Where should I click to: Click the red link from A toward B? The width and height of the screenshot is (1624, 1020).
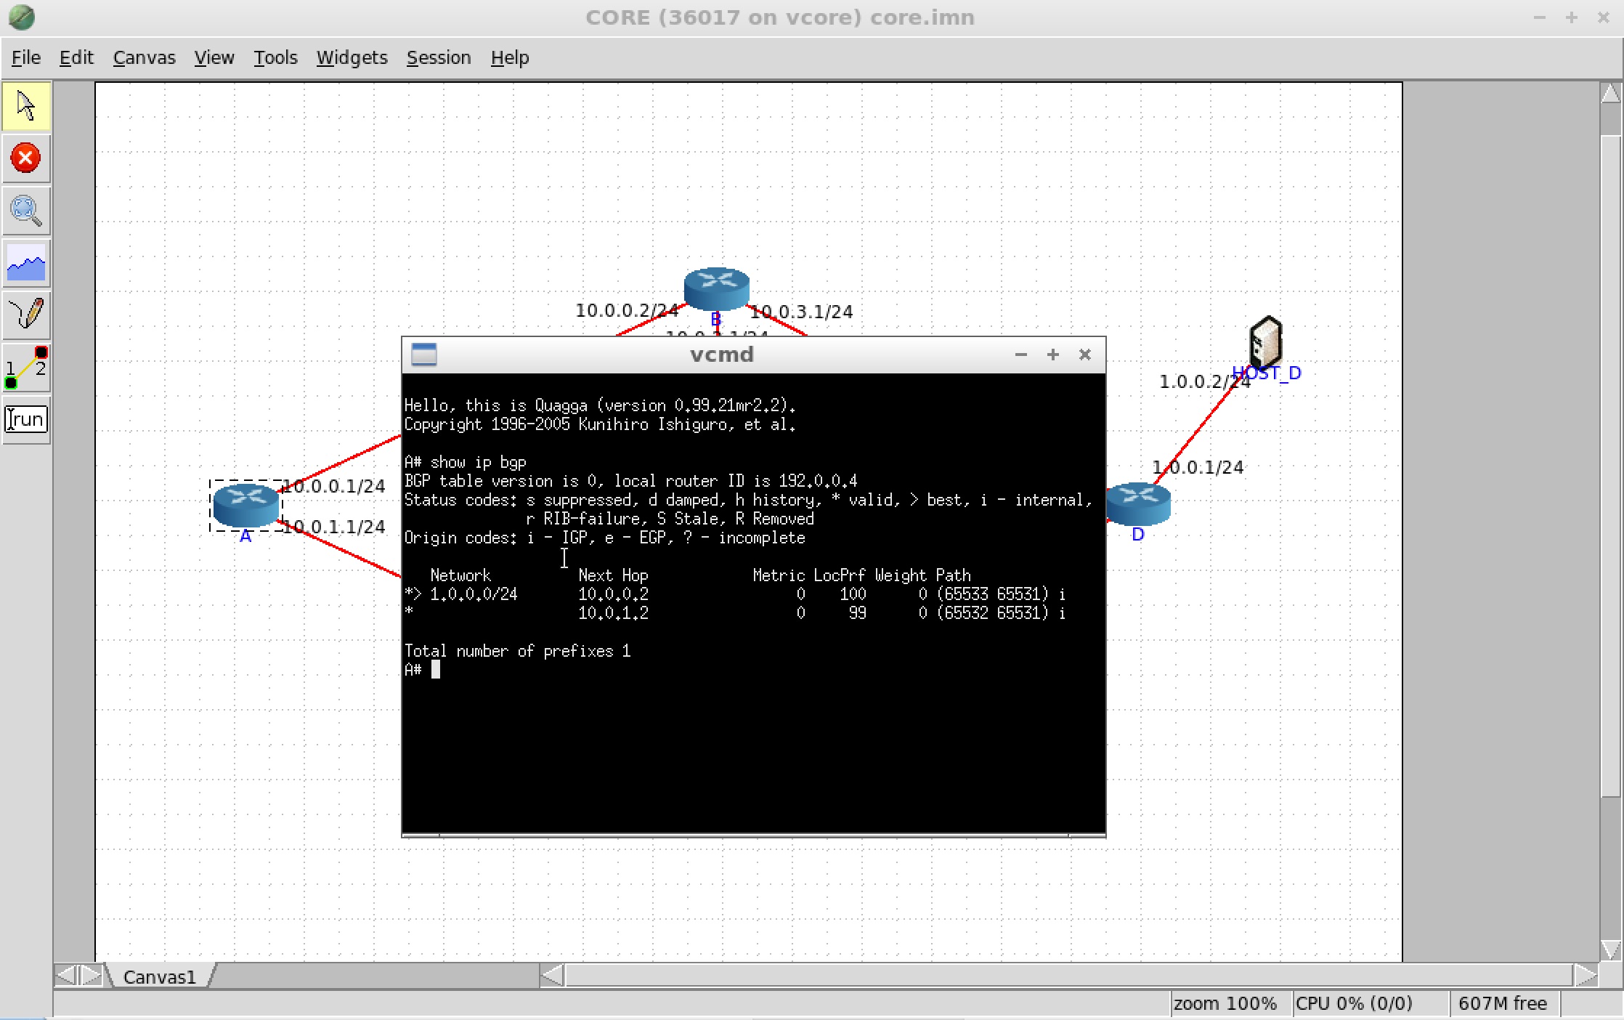click(341, 463)
